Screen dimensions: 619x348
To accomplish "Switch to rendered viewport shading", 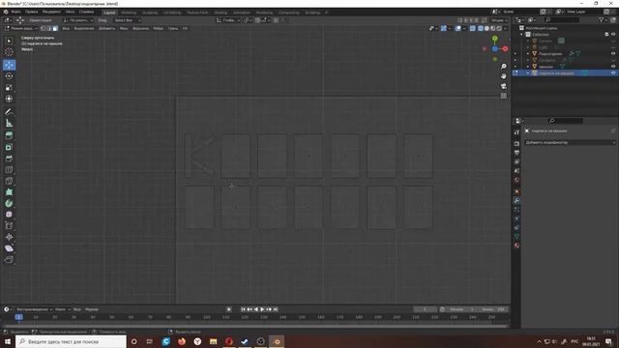I will [x=499, y=28].
